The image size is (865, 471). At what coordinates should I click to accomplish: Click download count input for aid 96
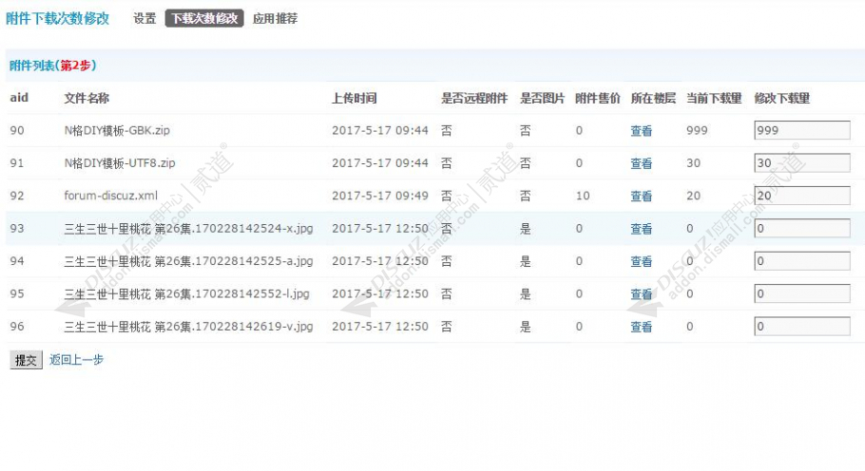point(802,326)
